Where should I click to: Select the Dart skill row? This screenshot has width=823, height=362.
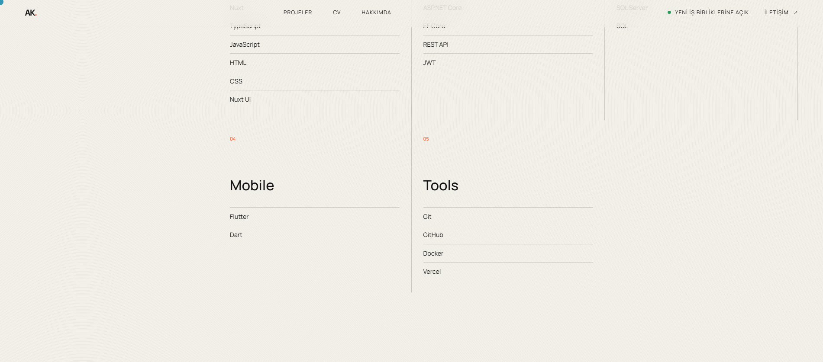click(x=314, y=235)
